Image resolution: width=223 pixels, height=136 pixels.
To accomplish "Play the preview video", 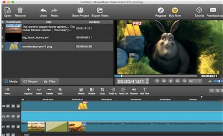I will tap(171, 81).
